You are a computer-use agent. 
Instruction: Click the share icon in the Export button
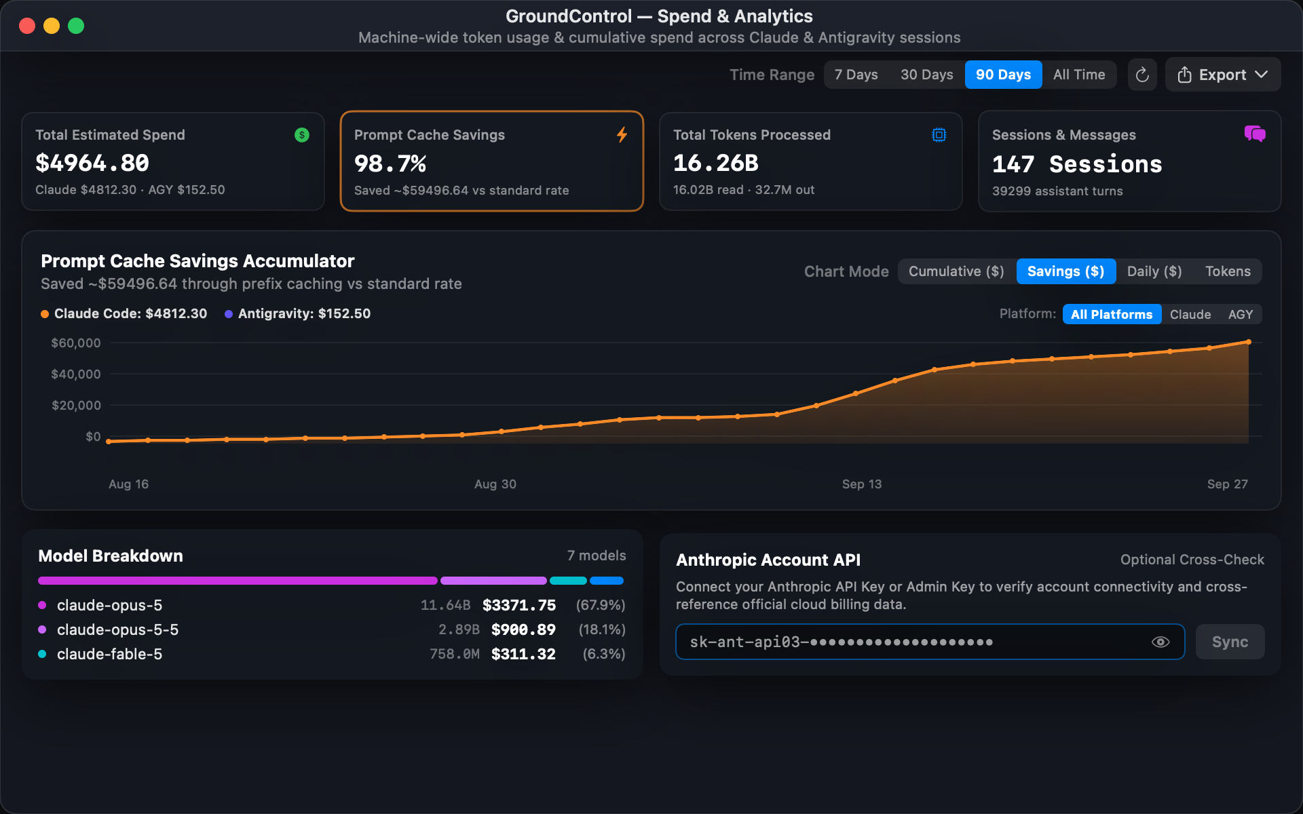[x=1184, y=75]
